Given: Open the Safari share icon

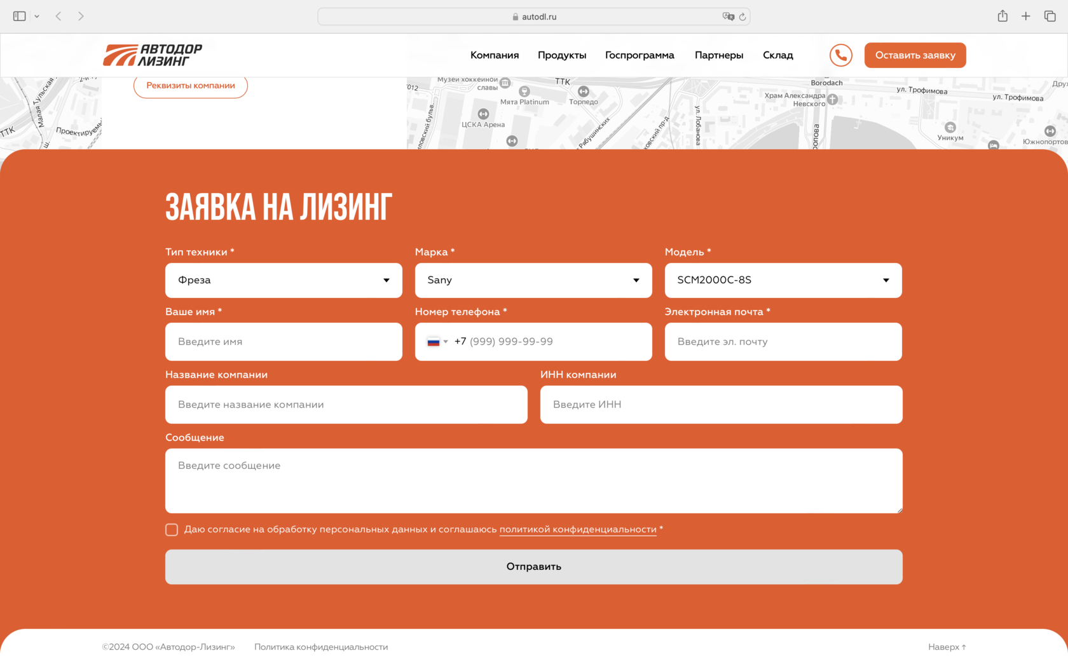Looking at the screenshot, I should 1003,16.
